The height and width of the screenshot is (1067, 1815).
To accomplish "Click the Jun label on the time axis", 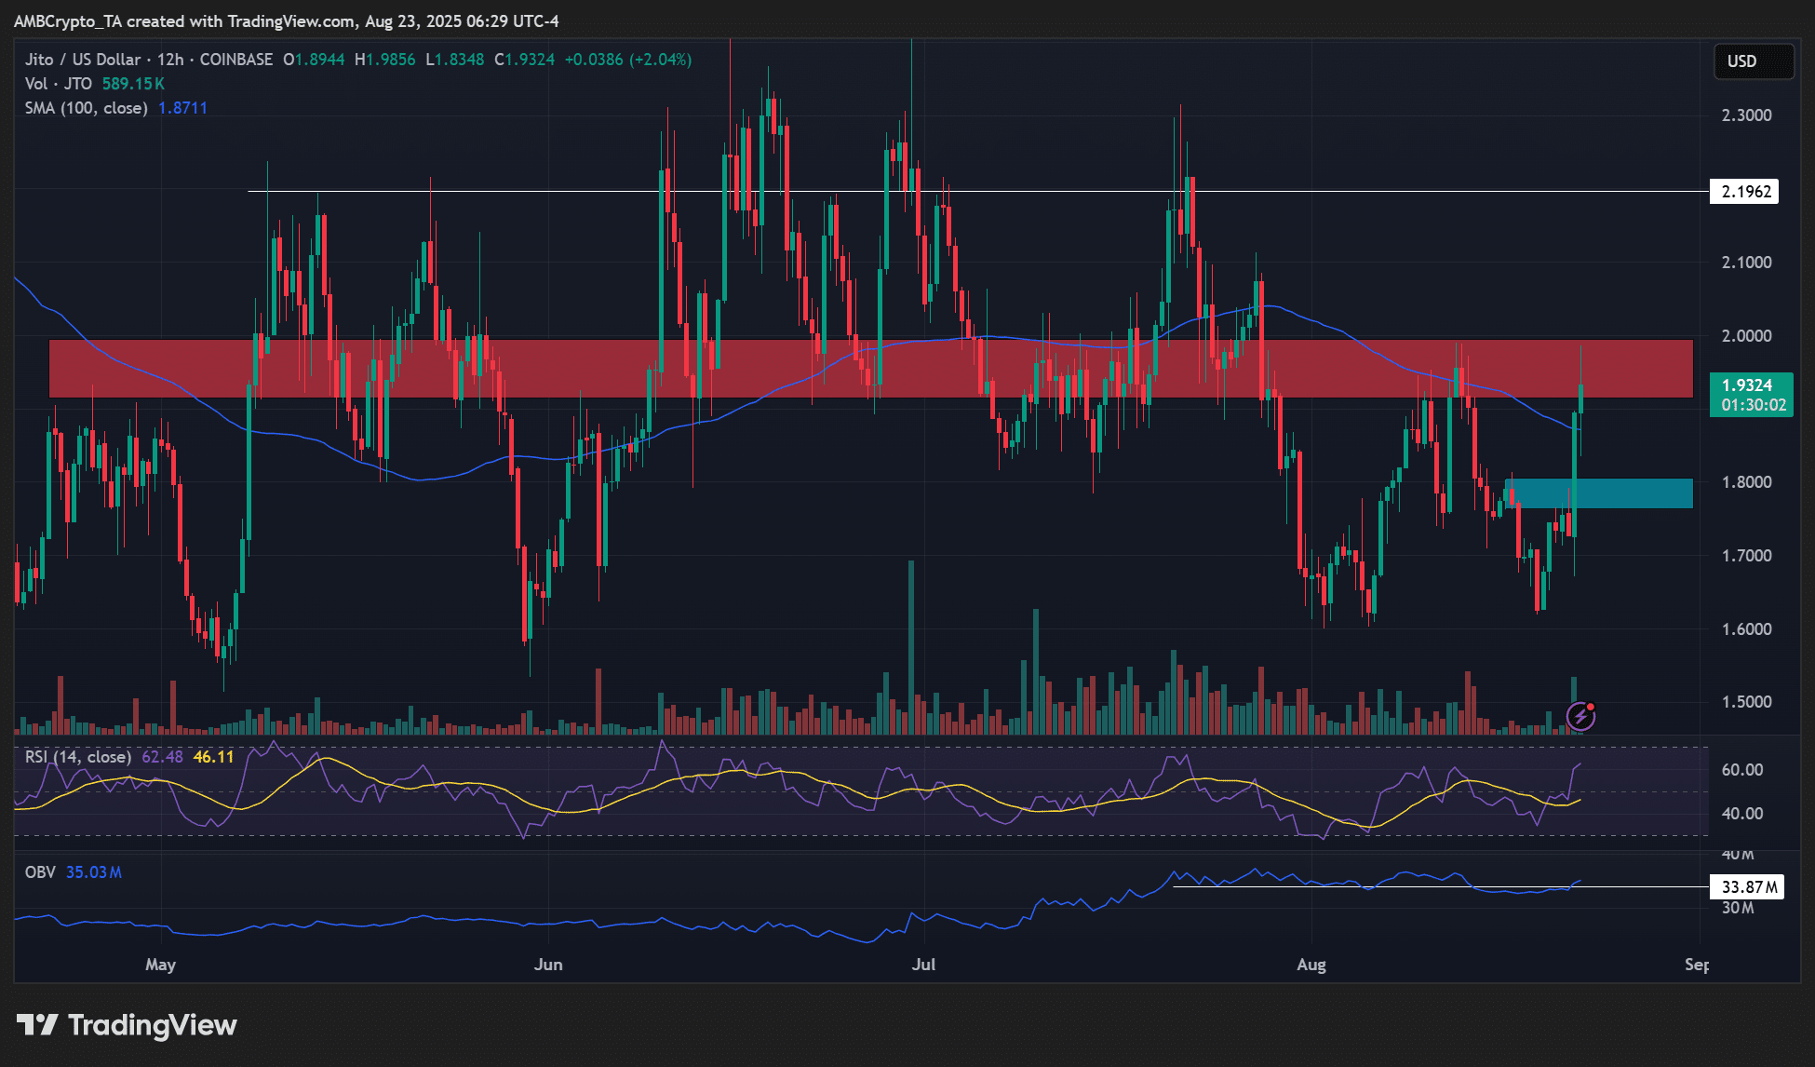I will 548,965.
